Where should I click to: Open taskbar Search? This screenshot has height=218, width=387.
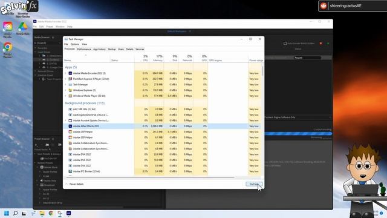(x=15, y=213)
